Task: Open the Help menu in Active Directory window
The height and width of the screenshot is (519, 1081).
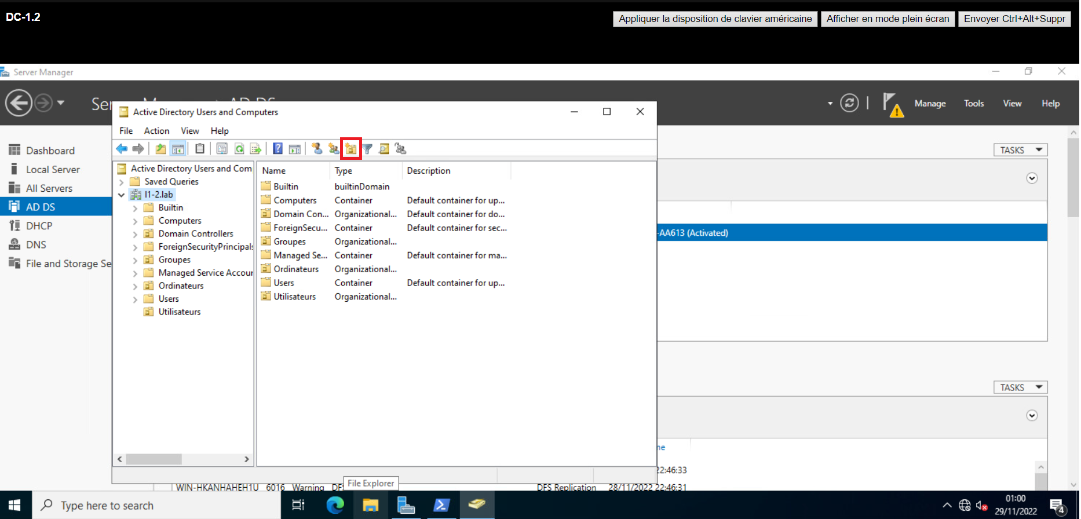Action: coord(220,131)
